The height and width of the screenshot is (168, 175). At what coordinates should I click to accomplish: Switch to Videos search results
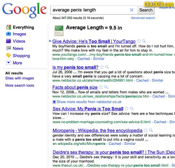coord(19,41)
